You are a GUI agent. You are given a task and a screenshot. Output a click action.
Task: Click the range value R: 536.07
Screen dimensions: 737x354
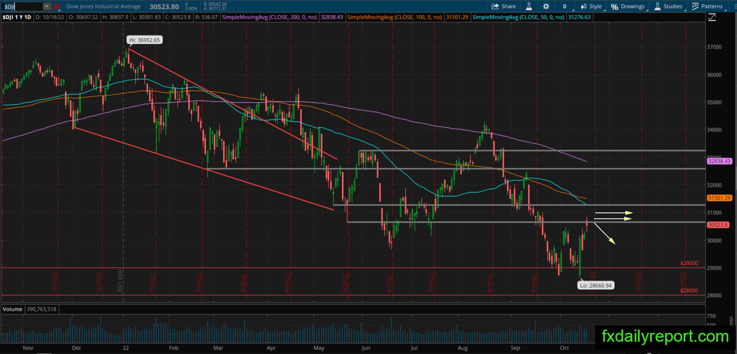[206, 17]
